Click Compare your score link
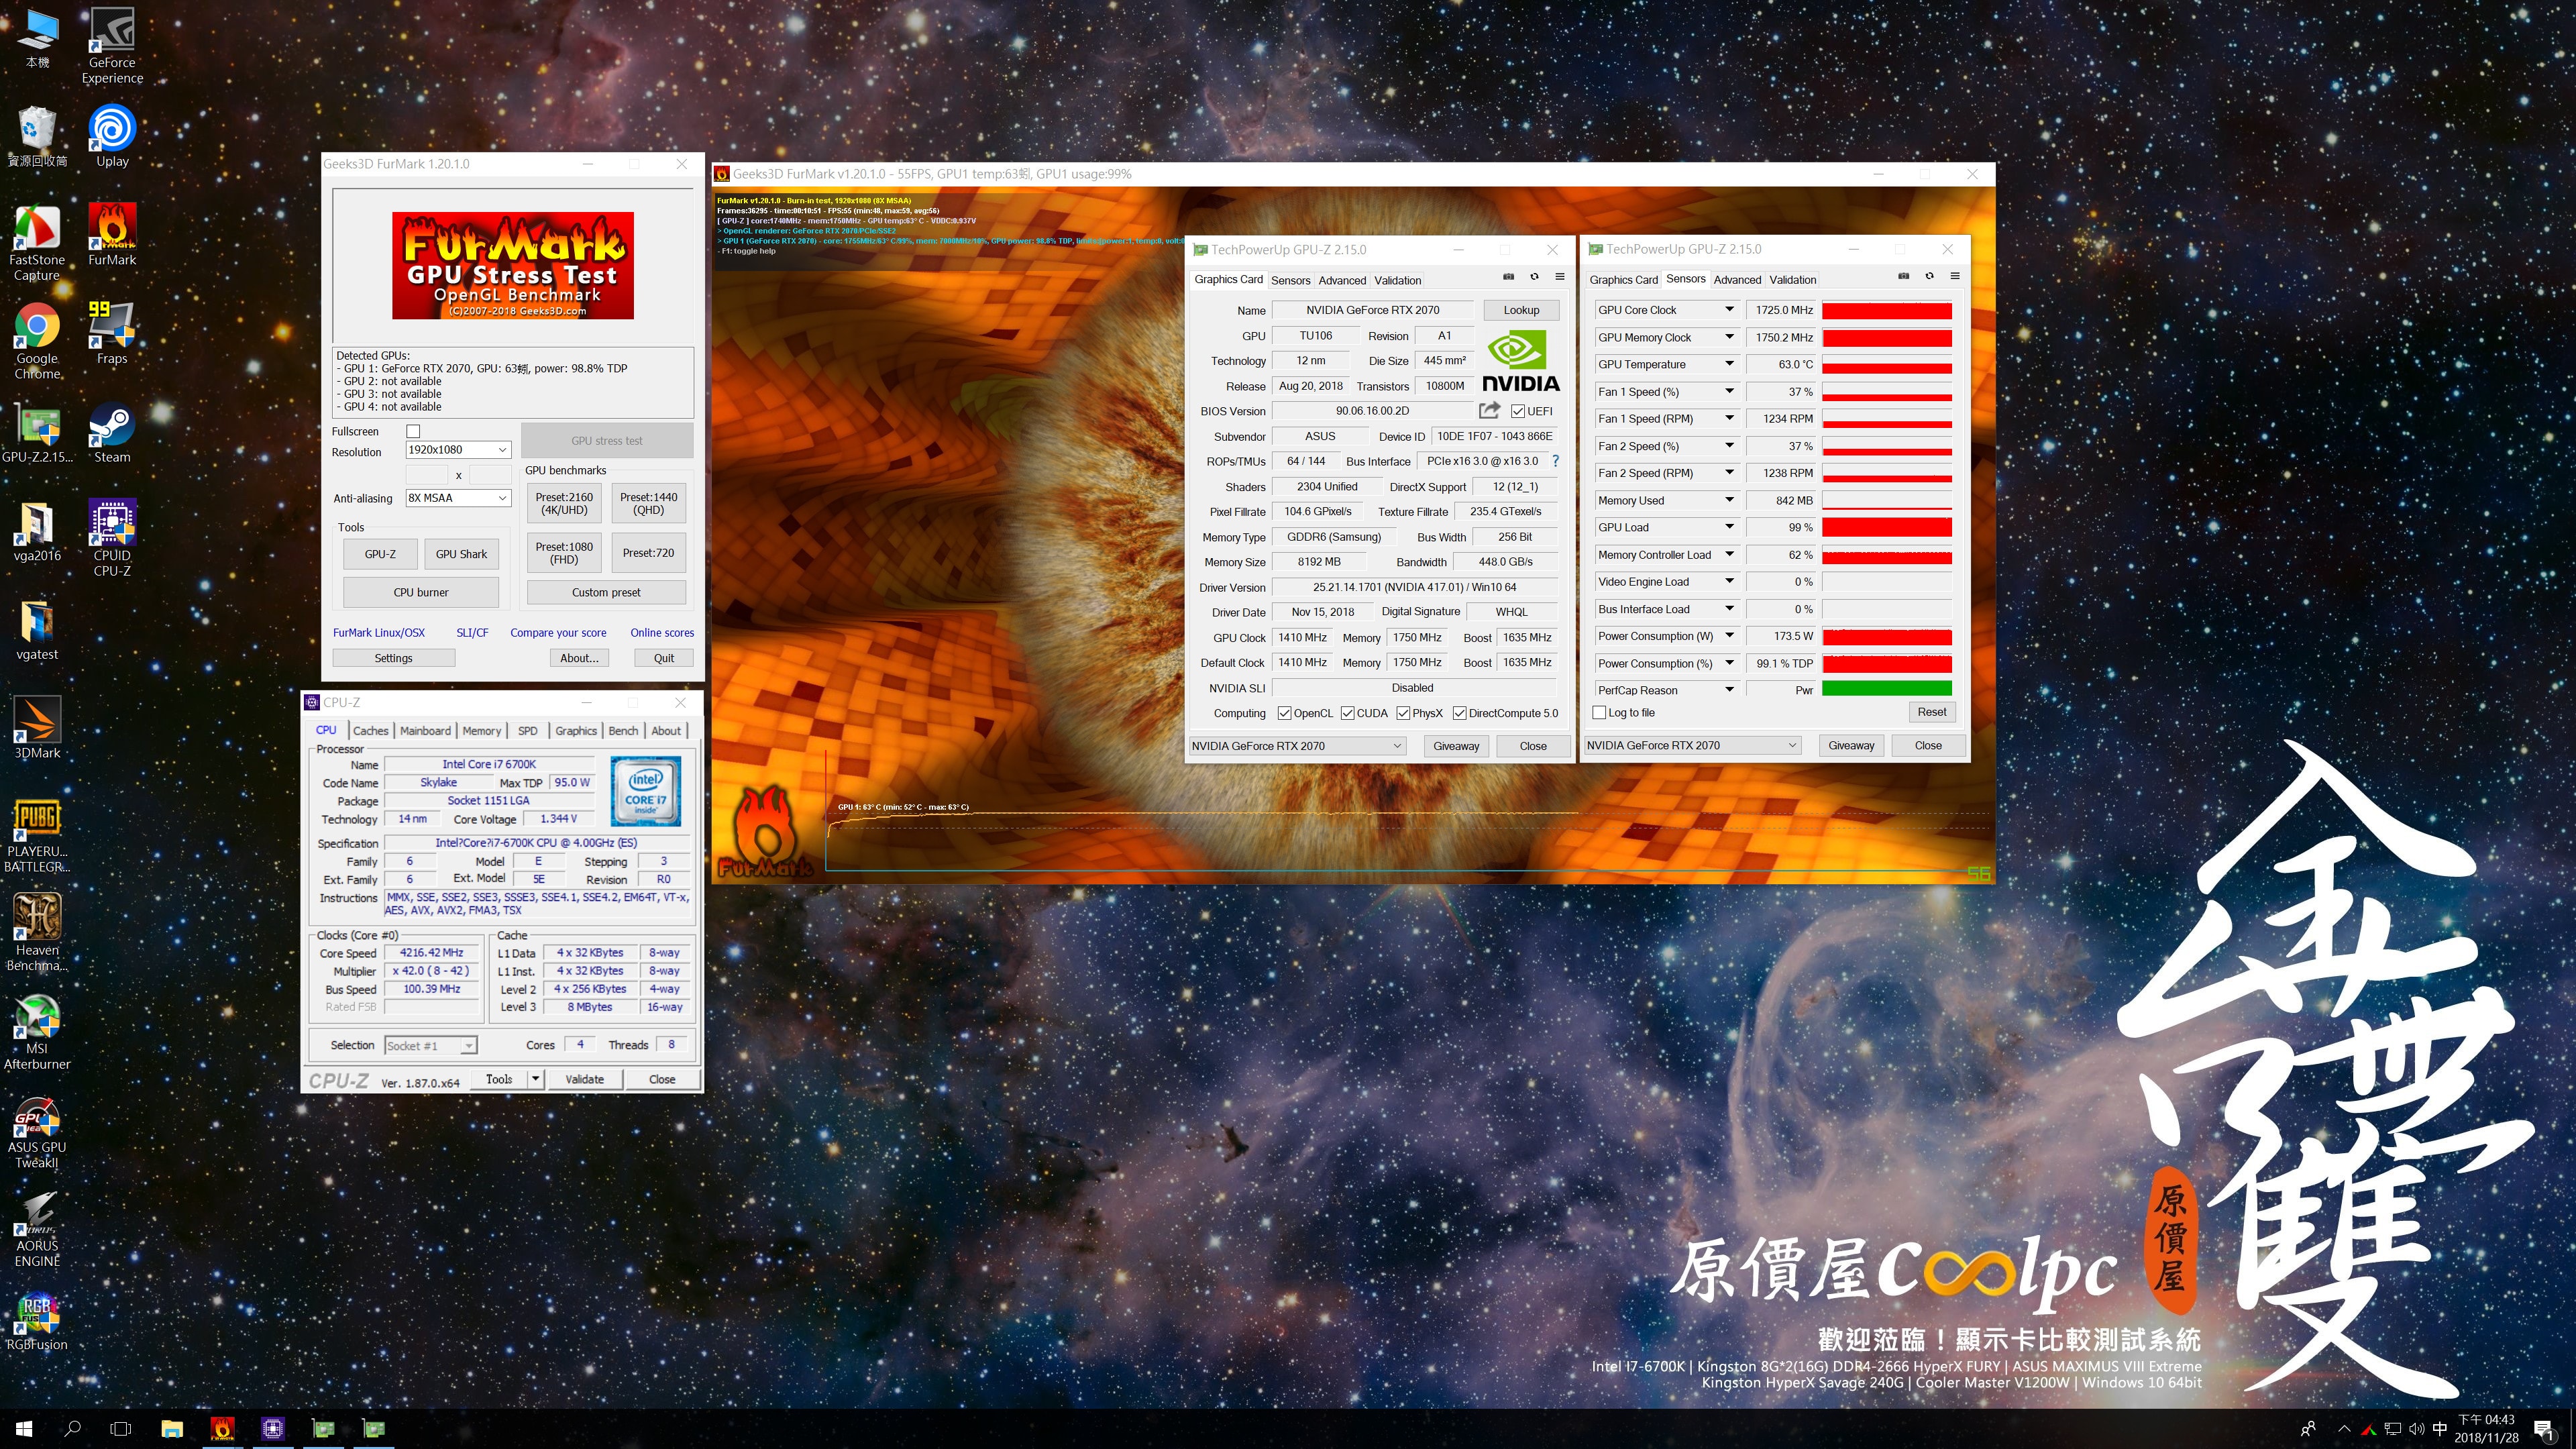This screenshot has width=2576, height=1449. click(x=558, y=633)
